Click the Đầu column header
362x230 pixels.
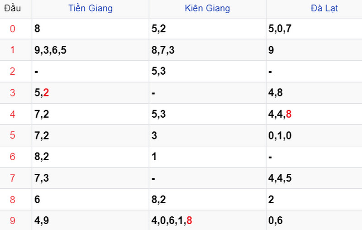13,8
